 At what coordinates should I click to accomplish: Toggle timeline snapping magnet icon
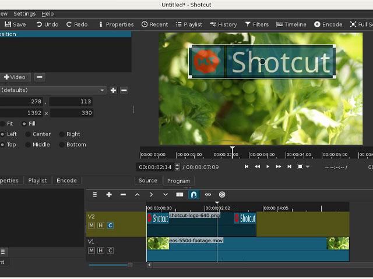(193, 195)
